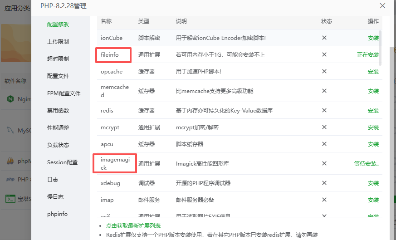Switch to the 禁用函数 tab
This screenshot has width=396, height=240.
pyautogui.click(x=58, y=111)
